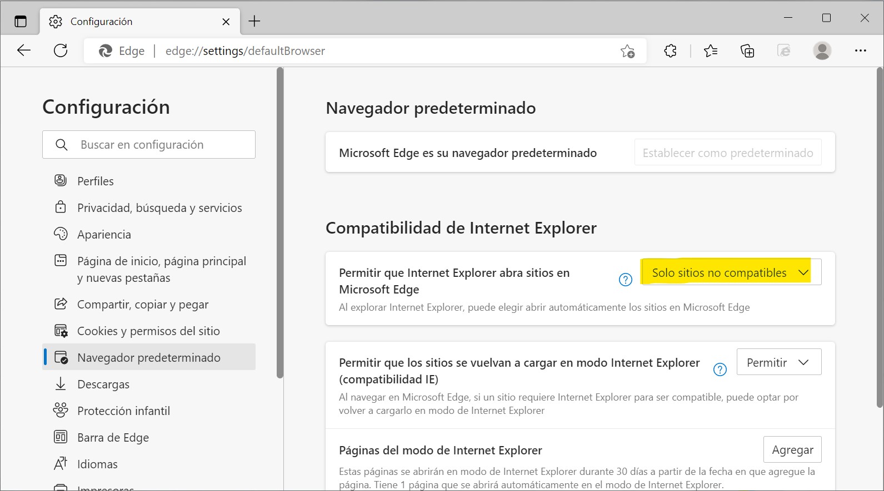The width and height of the screenshot is (884, 491).
Task: Reload the settings page
Action: [x=61, y=50]
